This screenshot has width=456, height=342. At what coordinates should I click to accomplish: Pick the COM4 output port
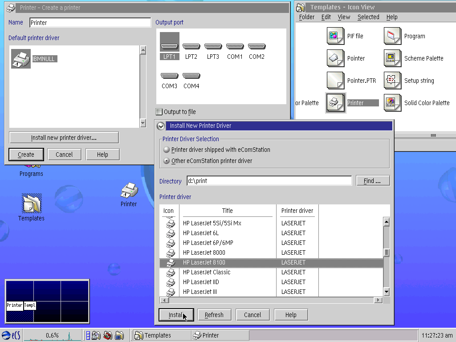click(191, 76)
